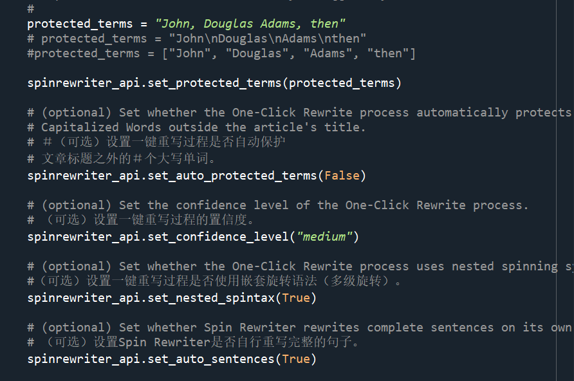Click the False argument in set_auto_protected_terms
Screen dimensions: 574x381
pos(342,175)
